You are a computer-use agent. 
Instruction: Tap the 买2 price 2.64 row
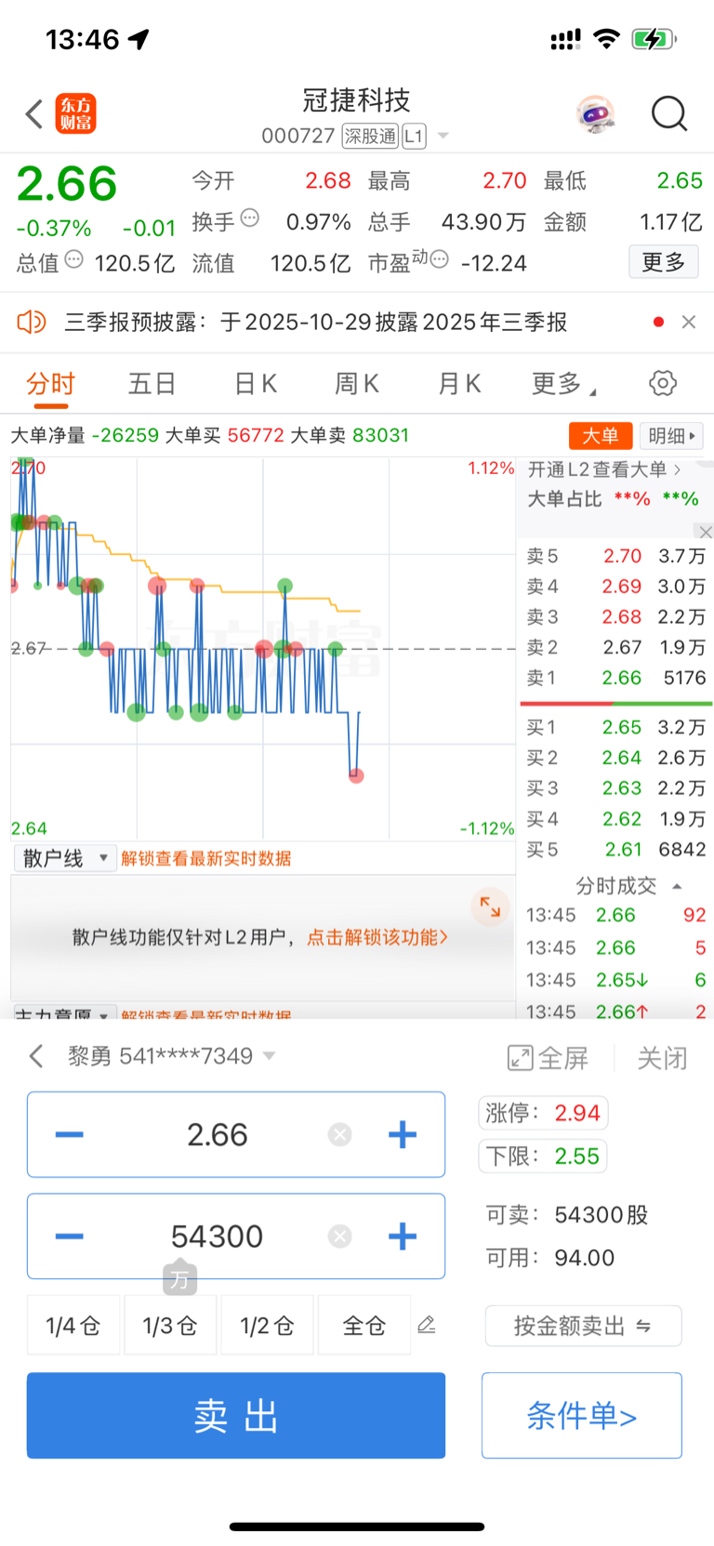click(615, 758)
